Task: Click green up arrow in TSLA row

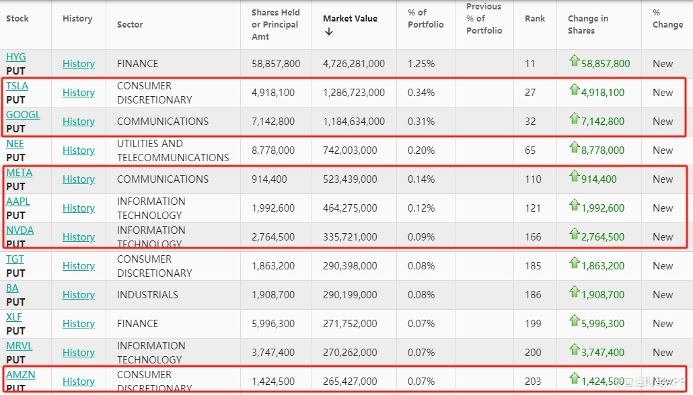Action: point(574,90)
